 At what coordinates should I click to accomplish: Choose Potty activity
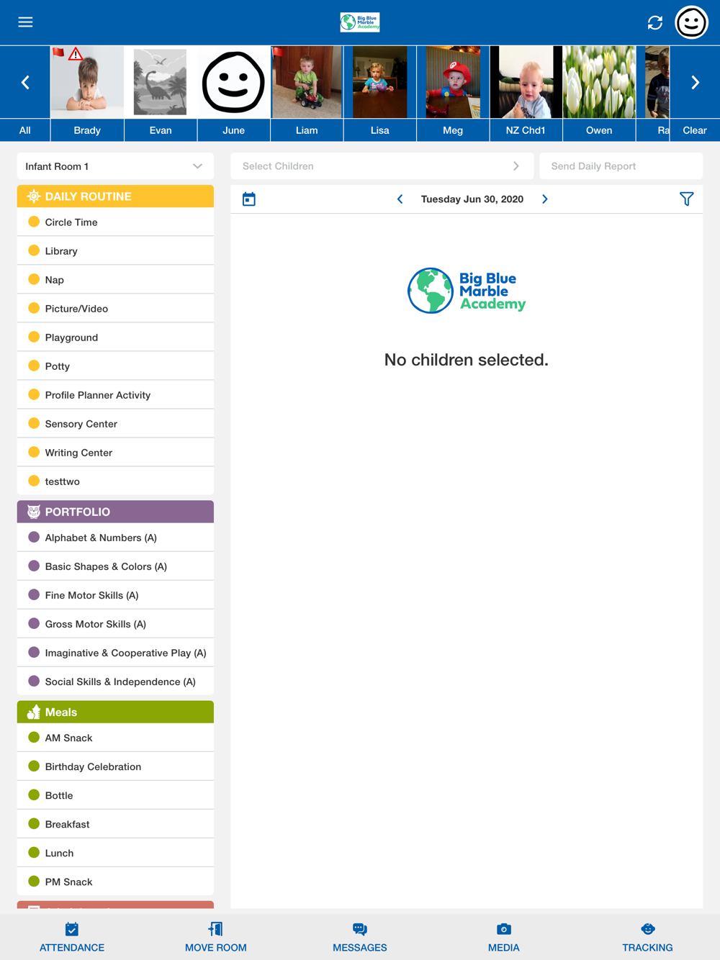point(115,366)
